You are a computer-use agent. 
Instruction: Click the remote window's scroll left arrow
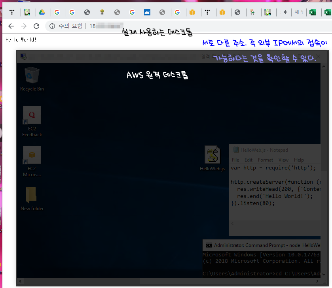coord(20,281)
